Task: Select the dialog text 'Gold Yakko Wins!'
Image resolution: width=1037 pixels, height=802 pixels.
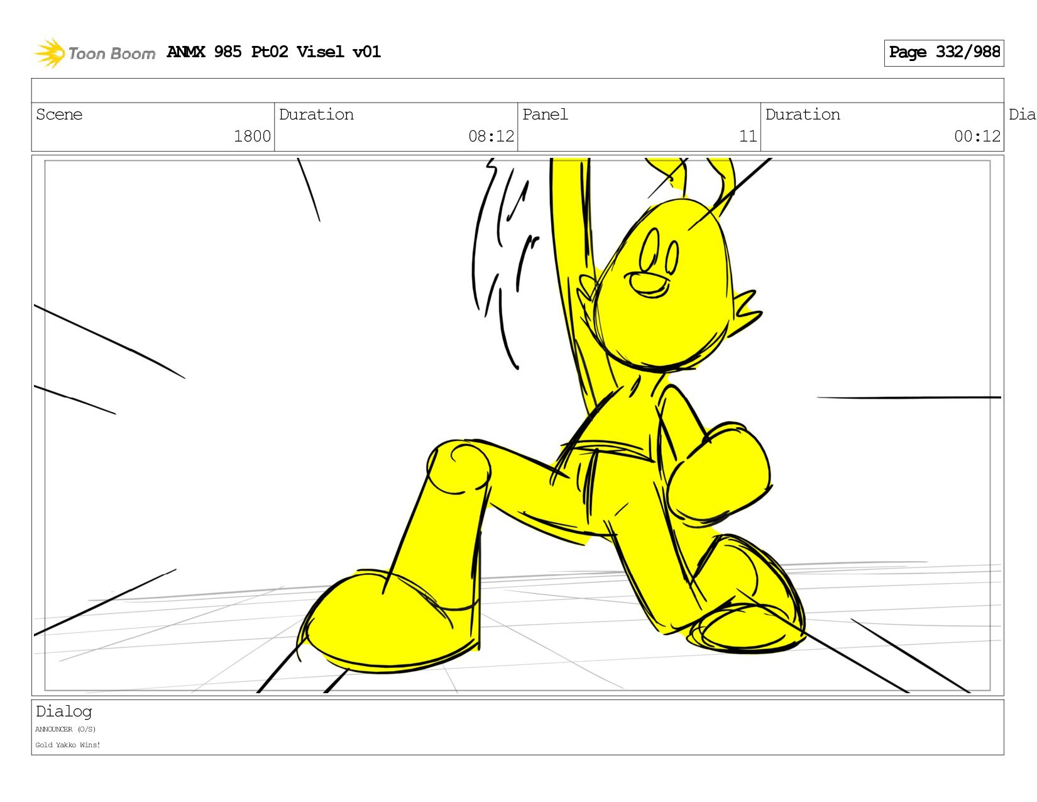Action: click(68, 745)
